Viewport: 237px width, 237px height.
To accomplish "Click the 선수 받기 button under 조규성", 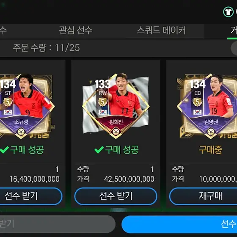I will 30,196.
